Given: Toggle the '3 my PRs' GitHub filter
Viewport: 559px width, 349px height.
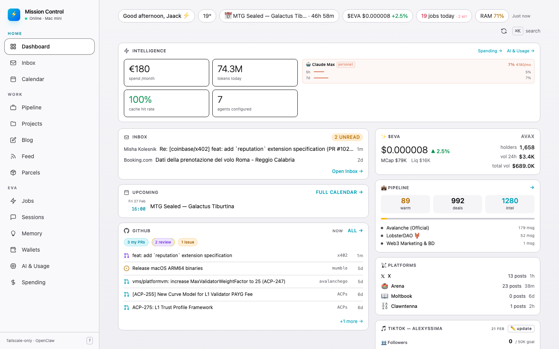Looking at the screenshot, I should [136, 242].
